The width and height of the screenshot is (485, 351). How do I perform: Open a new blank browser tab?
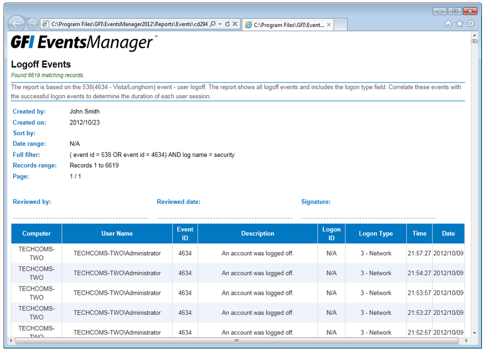[x=341, y=25]
